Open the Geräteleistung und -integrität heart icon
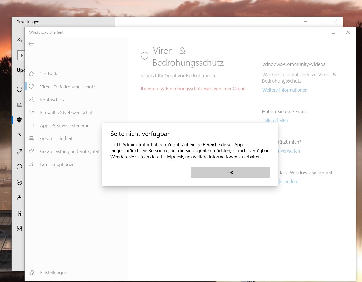Screen dimensions: 362x282 tap(31, 151)
